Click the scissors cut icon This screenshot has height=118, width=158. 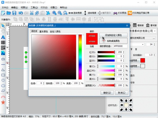click(32, 13)
